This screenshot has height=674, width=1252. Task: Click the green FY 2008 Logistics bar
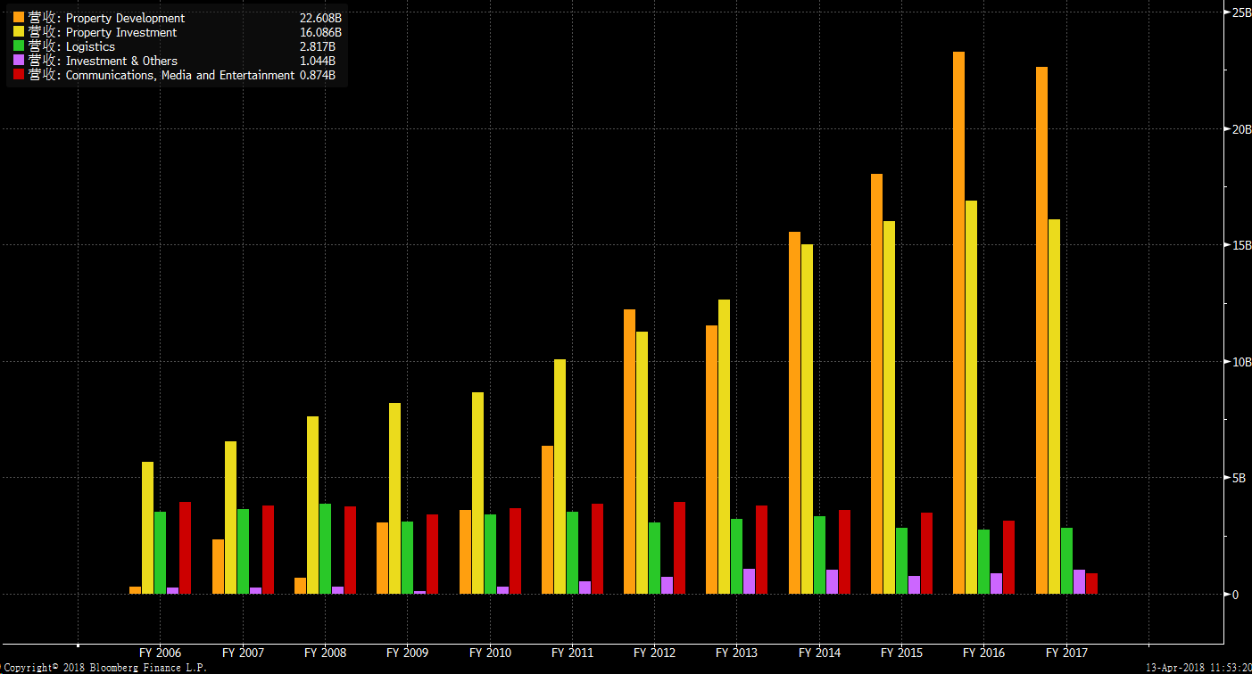(325, 548)
